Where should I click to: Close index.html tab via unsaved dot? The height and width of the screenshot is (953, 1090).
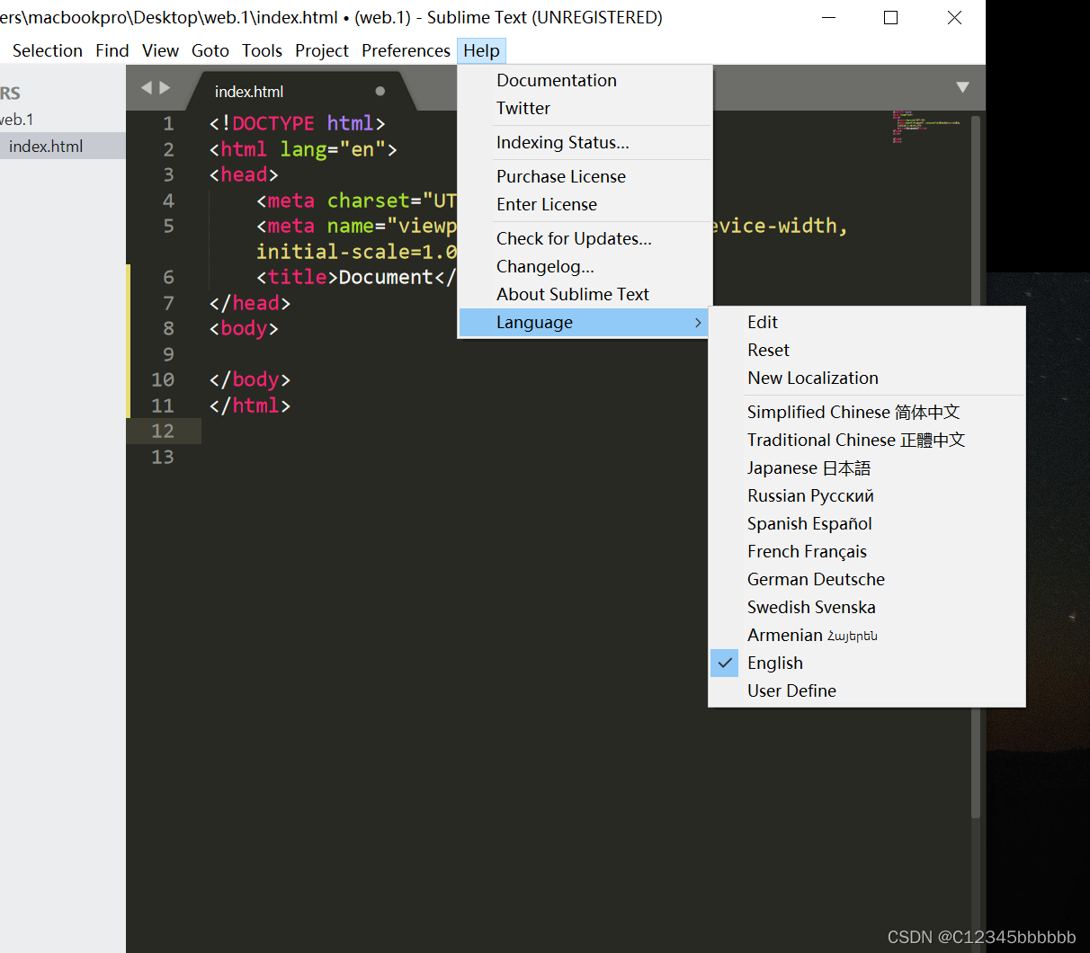pos(380,91)
